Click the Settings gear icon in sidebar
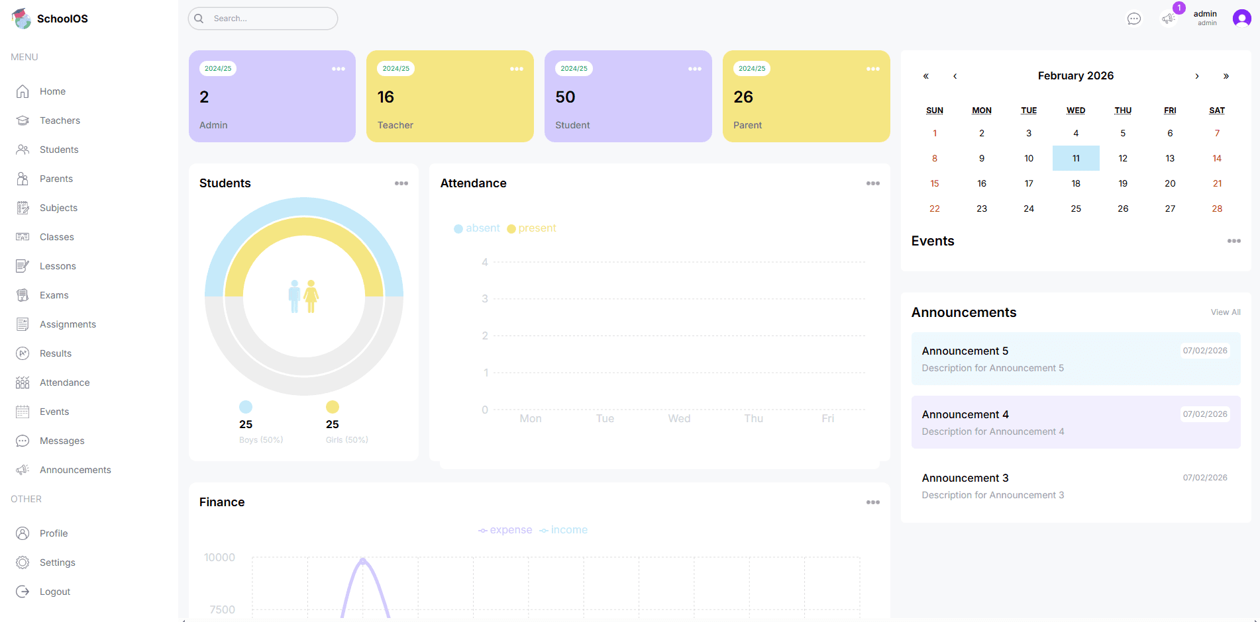Image resolution: width=1260 pixels, height=622 pixels. tap(23, 562)
